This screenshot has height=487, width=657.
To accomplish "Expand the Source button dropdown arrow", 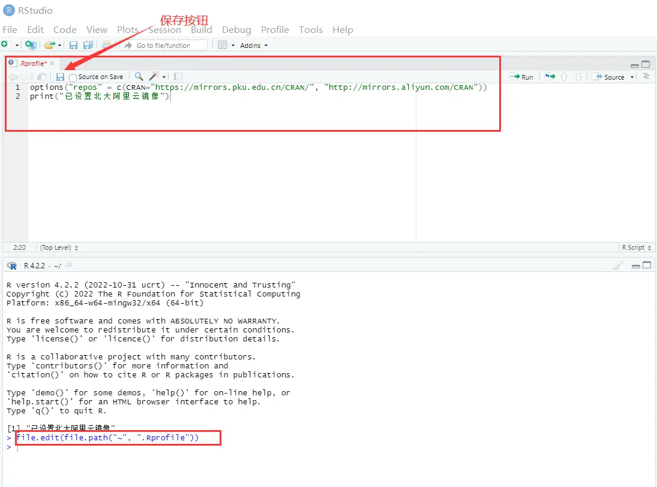I will 632,77.
